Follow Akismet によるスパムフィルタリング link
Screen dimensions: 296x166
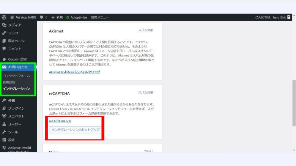pos(74,72)
